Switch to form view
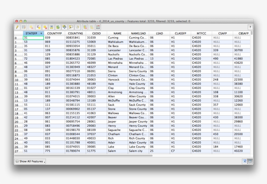The image size is (267, 184). 245,161
